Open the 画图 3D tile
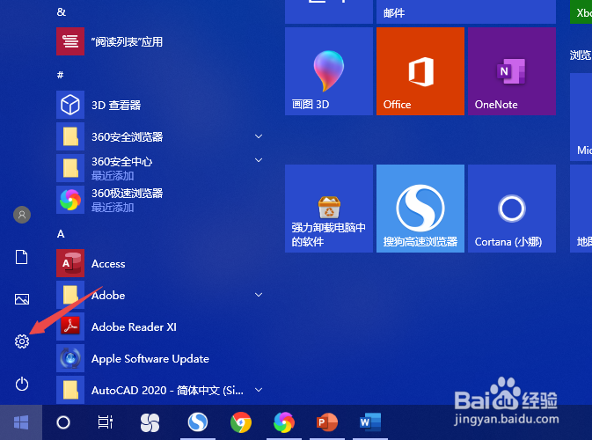The height and width of the screenshot is (440, 592). click(329, 71)
